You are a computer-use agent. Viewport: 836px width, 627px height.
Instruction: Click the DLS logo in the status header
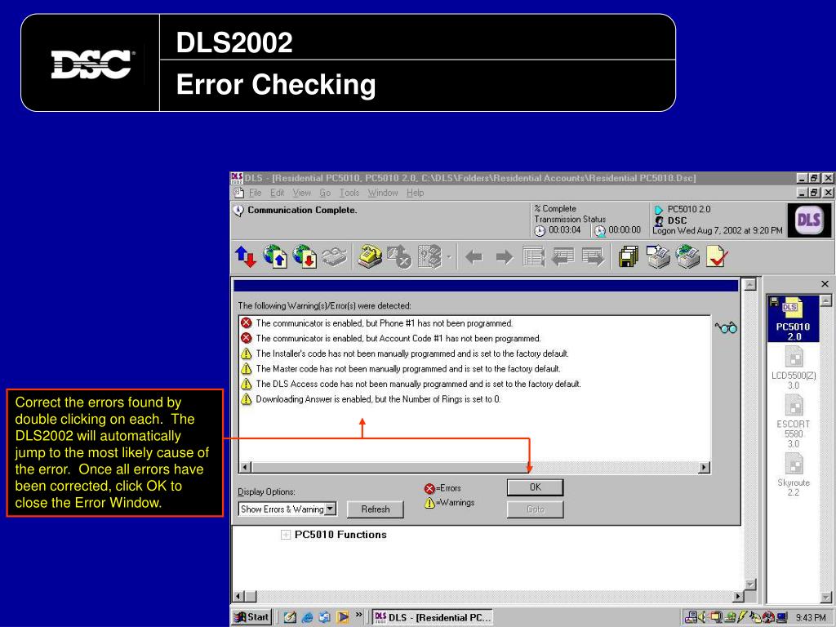pos(809,220)
